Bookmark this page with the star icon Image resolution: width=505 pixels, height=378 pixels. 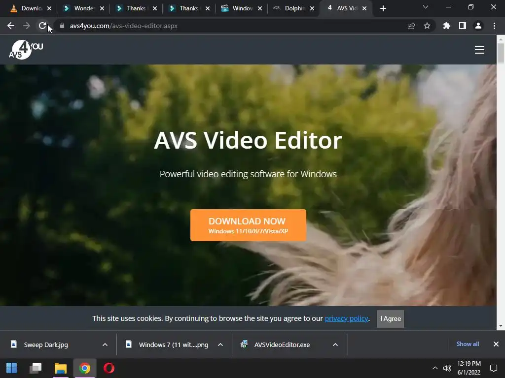click(427, 26)
